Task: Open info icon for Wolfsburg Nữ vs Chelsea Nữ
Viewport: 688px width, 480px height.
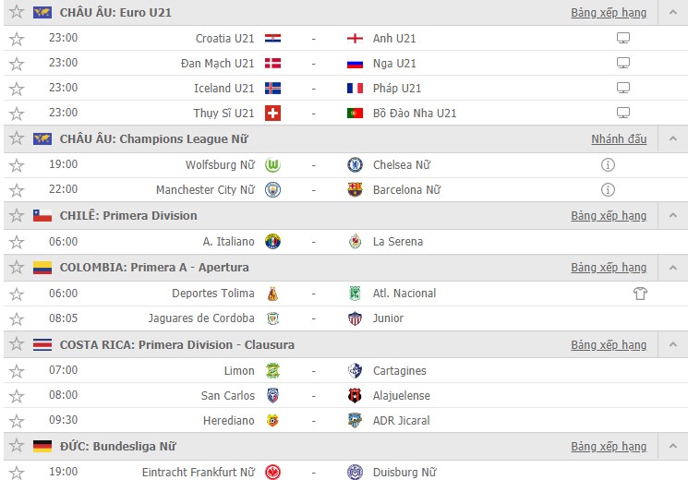Action: pyautogui.click(x=608, y=165)
